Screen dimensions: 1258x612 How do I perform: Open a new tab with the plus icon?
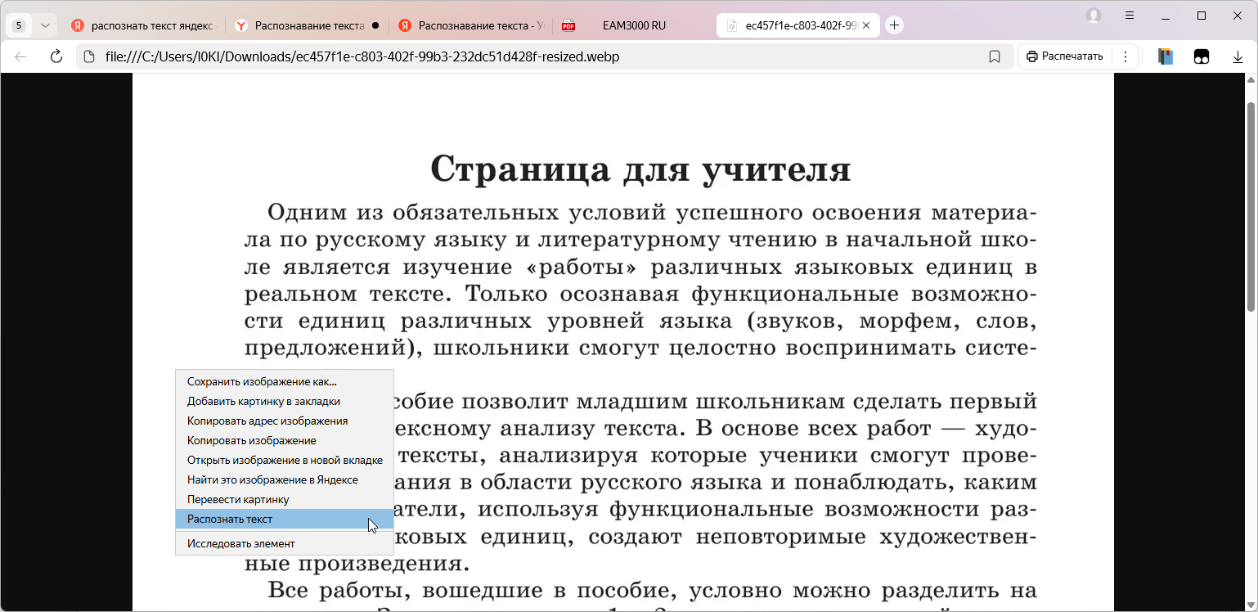[x=894, y=25]
